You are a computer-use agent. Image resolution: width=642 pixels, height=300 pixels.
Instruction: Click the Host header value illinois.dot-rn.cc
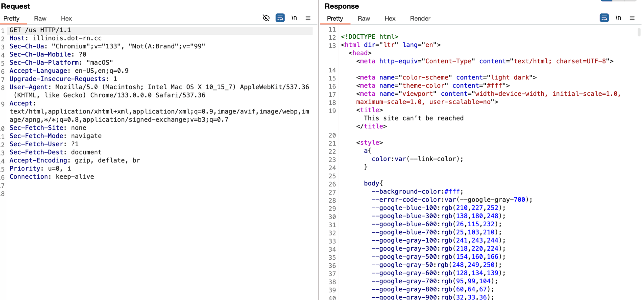67,38
